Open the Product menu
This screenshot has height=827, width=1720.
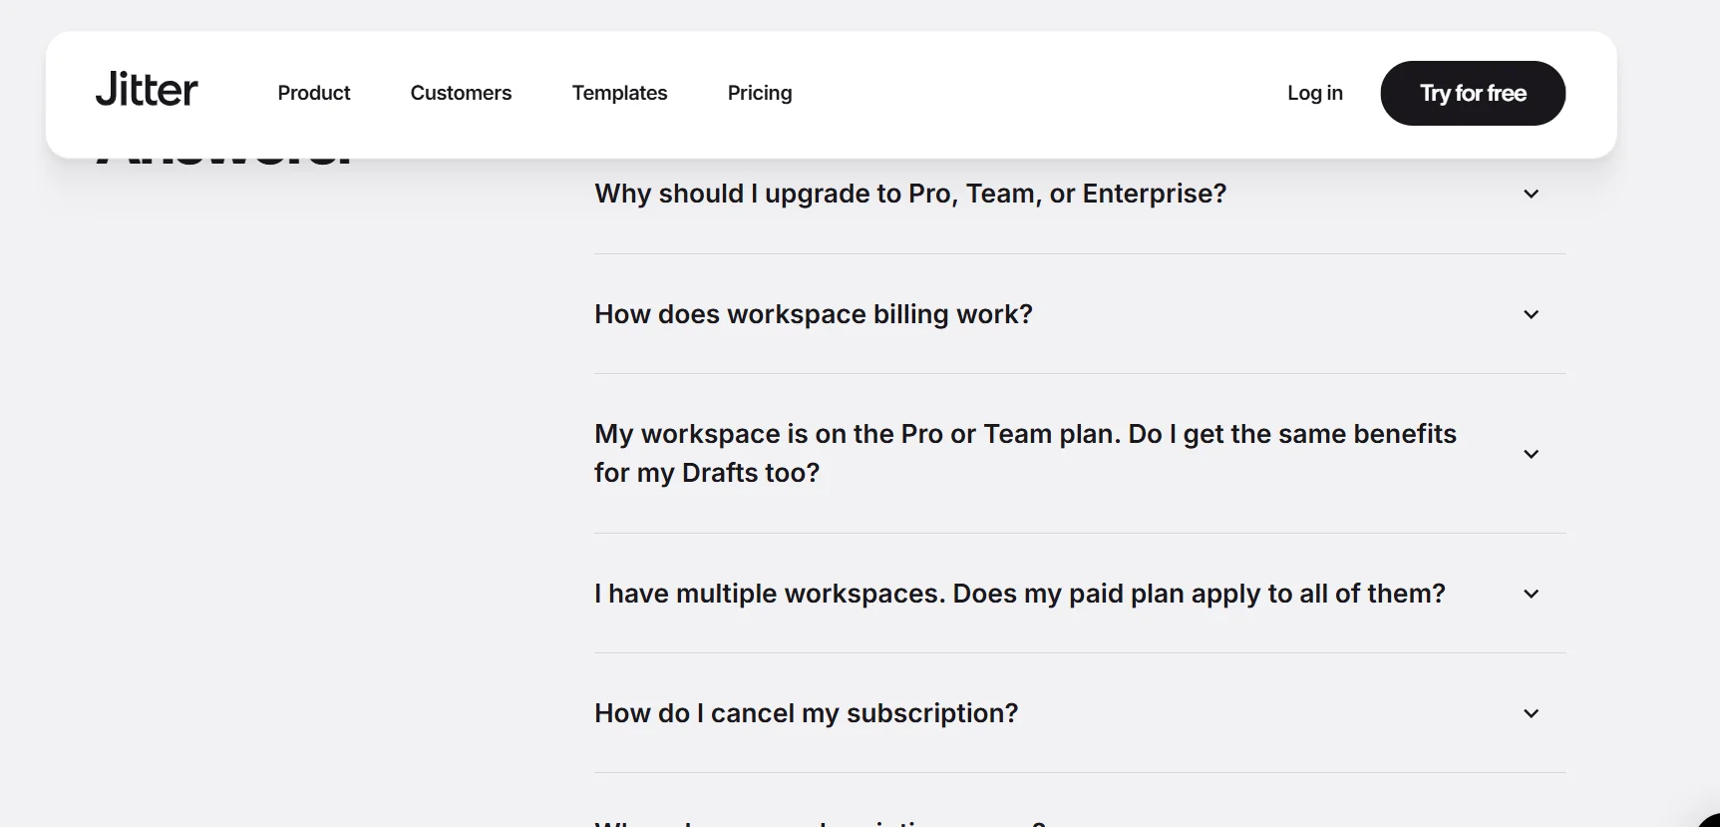coord(314,93)
